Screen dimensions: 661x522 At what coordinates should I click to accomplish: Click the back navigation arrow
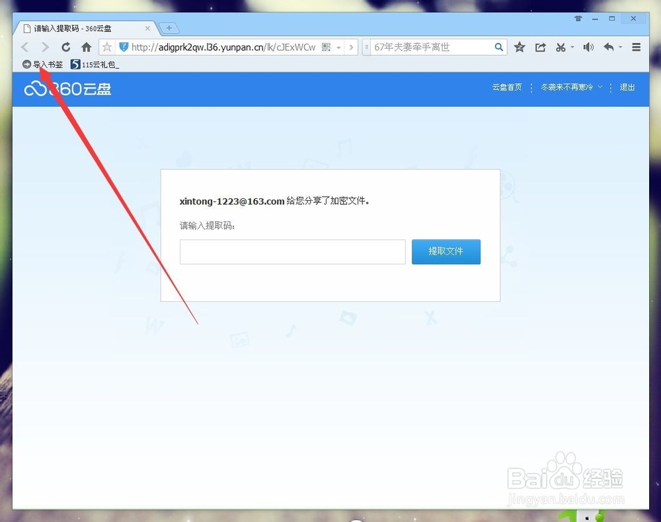click(x=24, y=47)
